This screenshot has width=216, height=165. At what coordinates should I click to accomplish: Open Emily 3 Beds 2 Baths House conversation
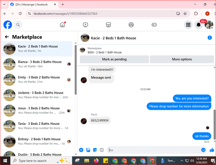tap(37, 79)
